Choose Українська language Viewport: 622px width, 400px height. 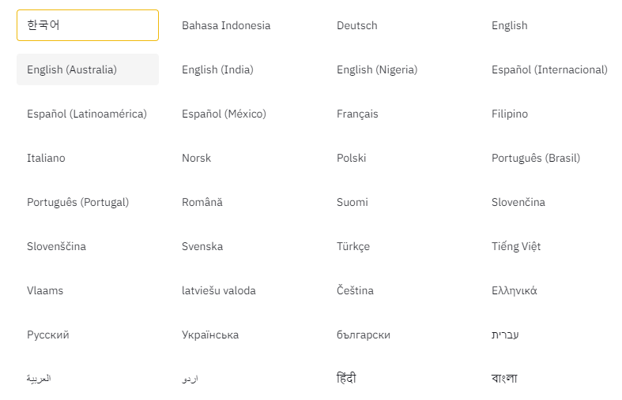(210, 335)
